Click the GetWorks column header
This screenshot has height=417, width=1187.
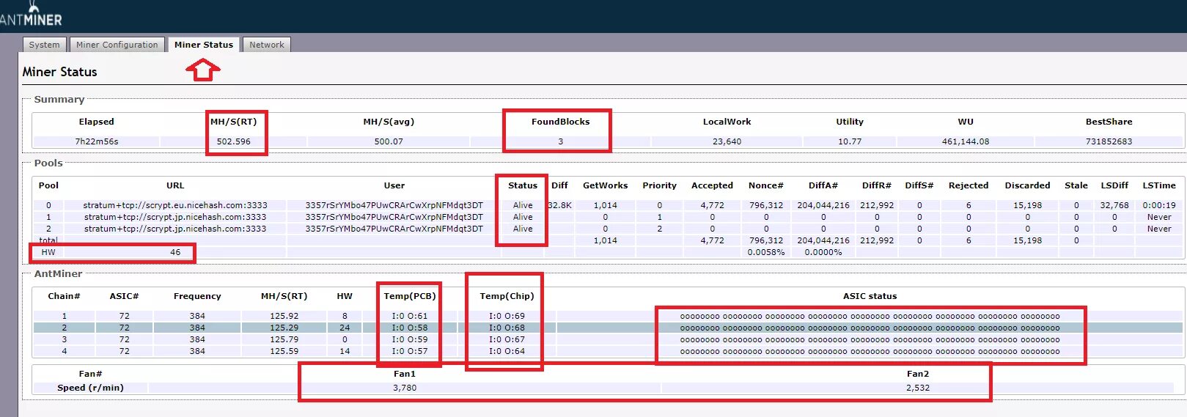click(606, 185)
